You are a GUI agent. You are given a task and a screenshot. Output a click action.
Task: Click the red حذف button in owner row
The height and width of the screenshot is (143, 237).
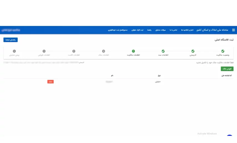coord(50,82)
